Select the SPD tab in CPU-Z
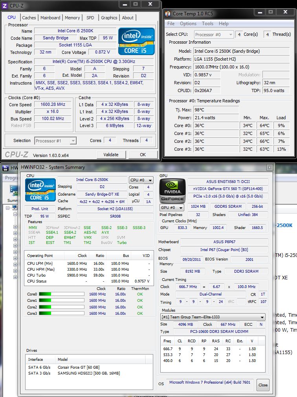 [90, 18]
